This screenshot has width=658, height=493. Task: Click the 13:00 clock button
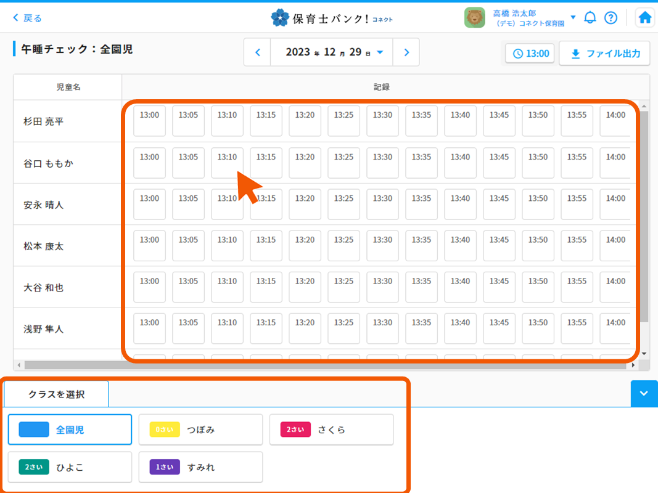(530, 54)
